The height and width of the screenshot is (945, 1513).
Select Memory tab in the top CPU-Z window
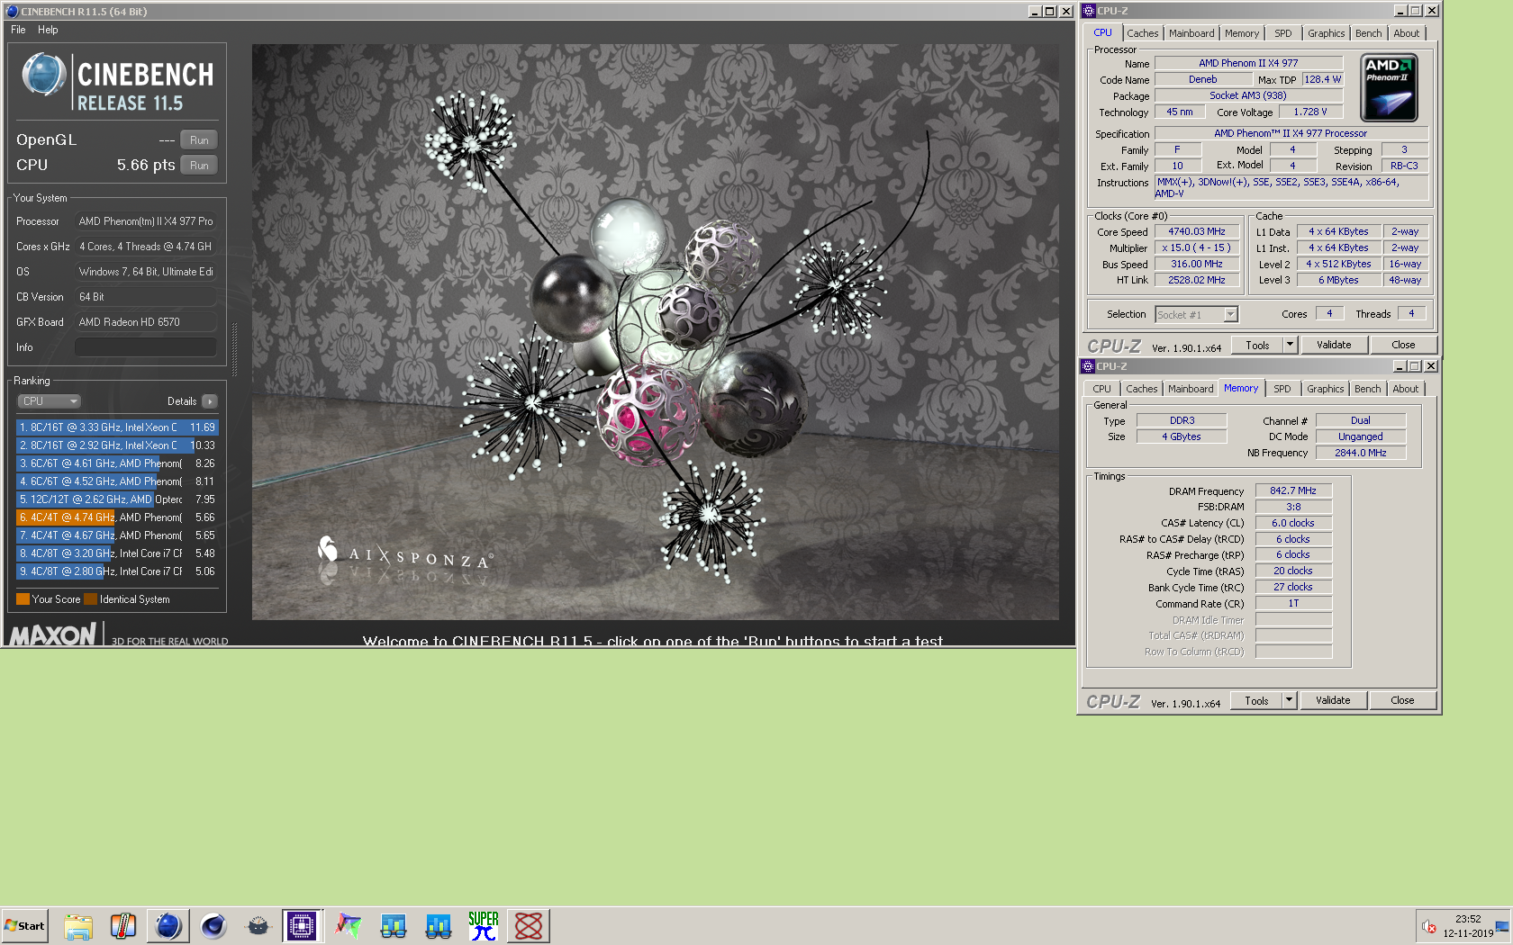[x=1242, y=33]
